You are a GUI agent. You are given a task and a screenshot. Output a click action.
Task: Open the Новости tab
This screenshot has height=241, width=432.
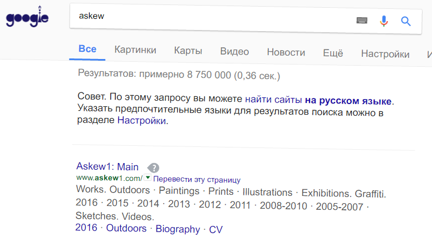click(286, 52)
